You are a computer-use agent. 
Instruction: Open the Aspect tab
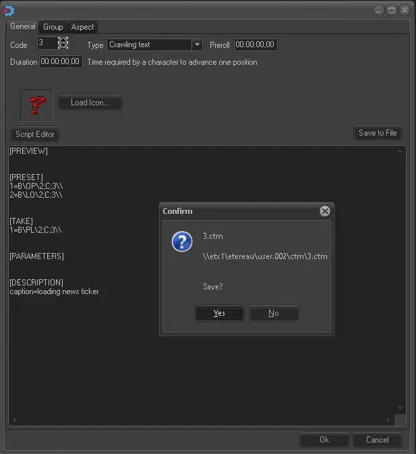(x=82, y=27)
